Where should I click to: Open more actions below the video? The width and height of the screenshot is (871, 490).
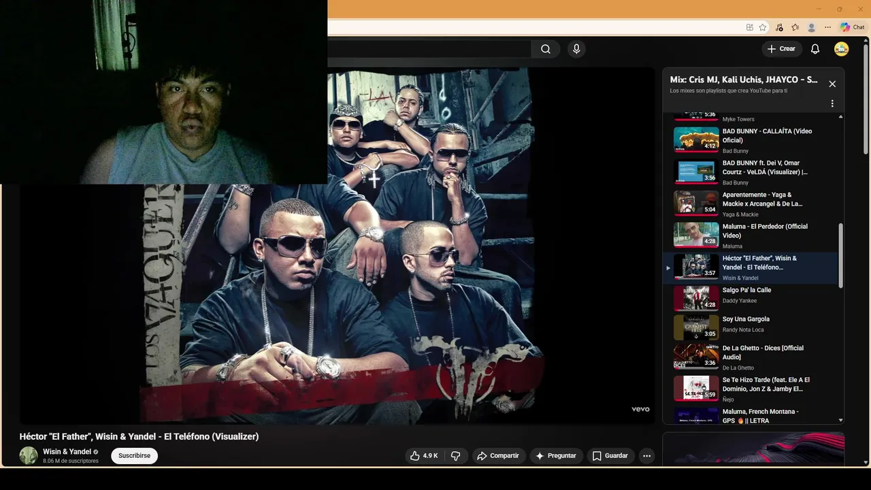pyautogui.click(x=647, y=456)
